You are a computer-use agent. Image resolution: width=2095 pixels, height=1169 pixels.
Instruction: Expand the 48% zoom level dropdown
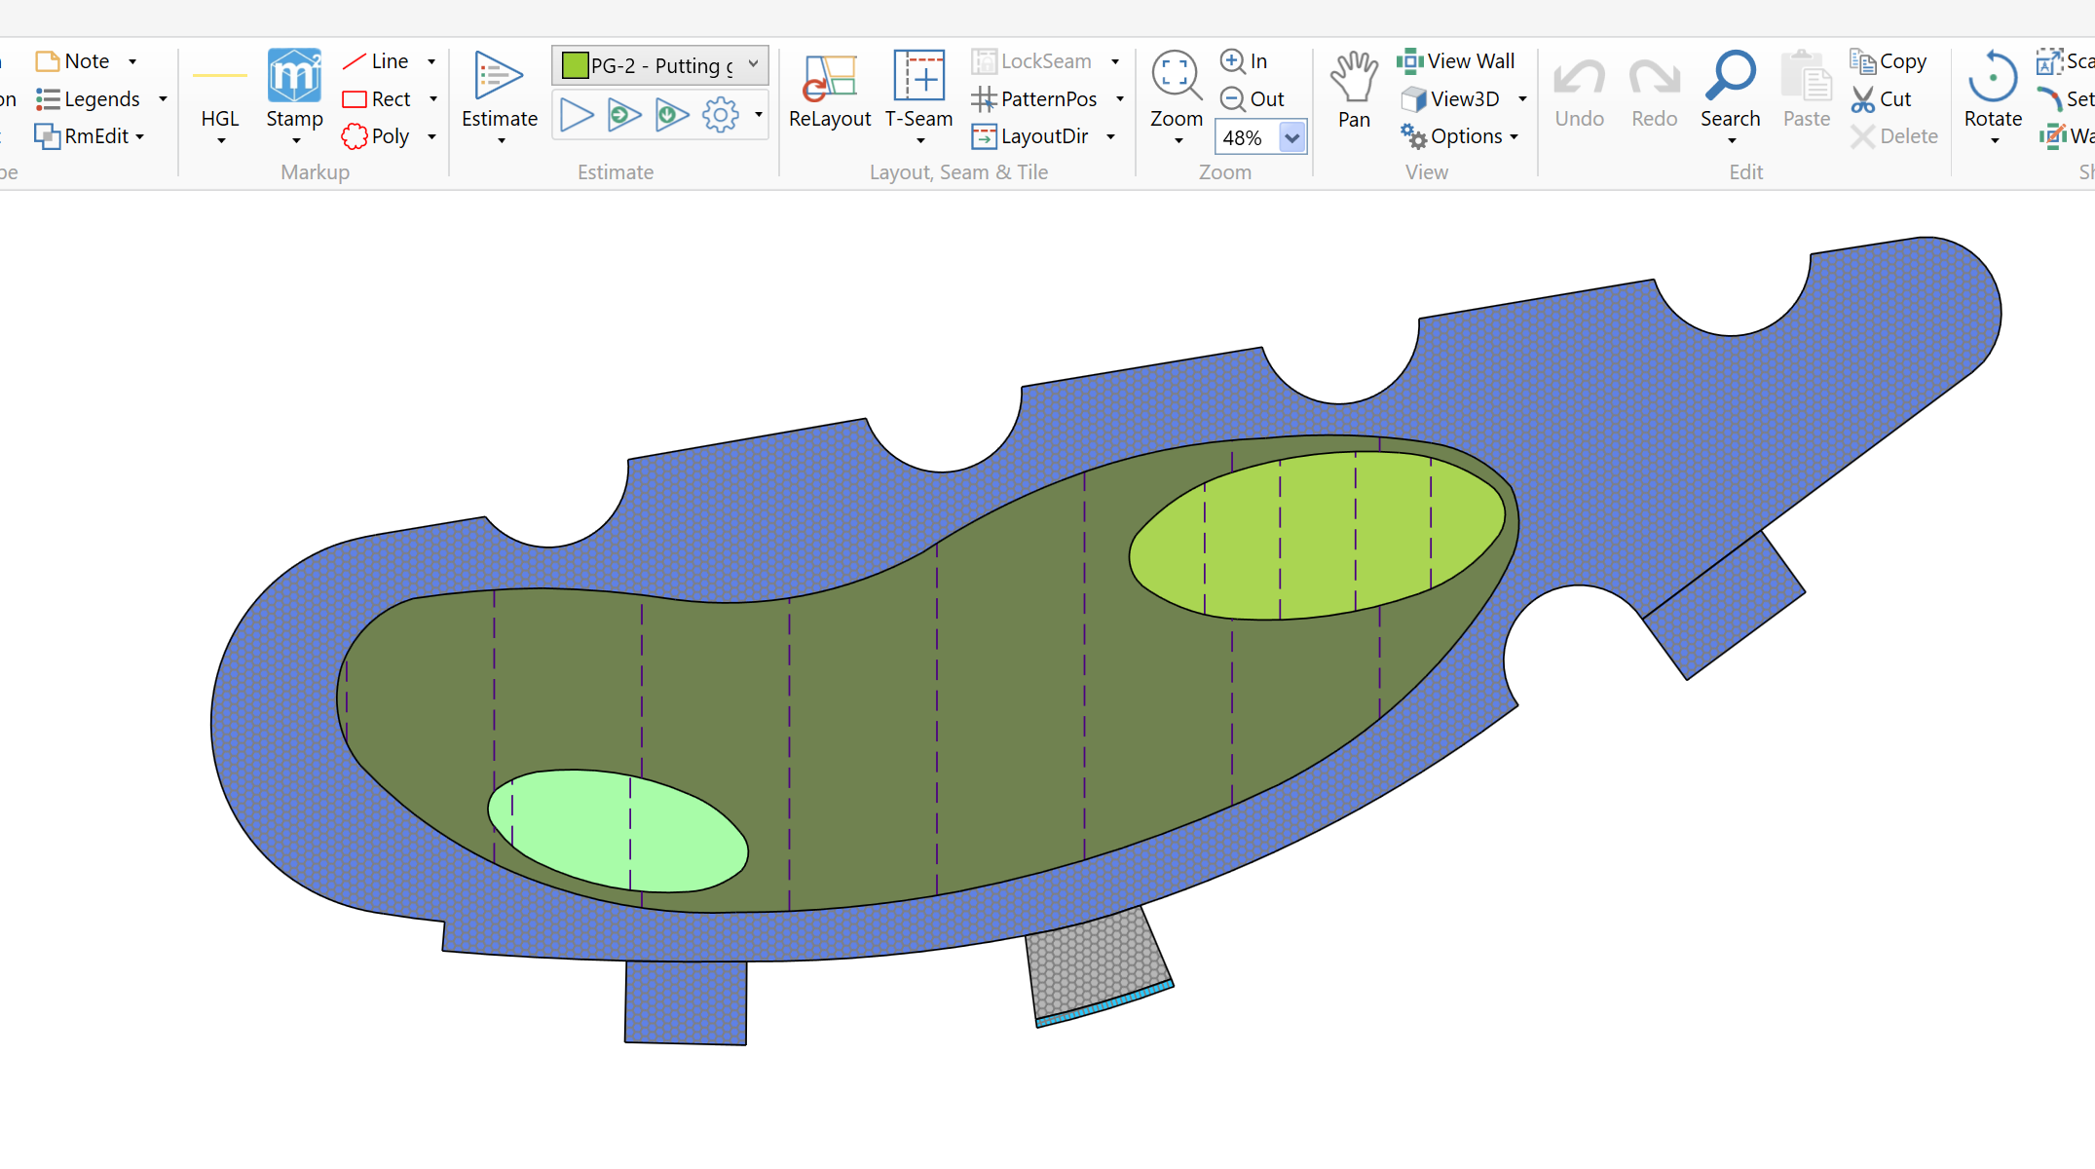coord(1291,138)
